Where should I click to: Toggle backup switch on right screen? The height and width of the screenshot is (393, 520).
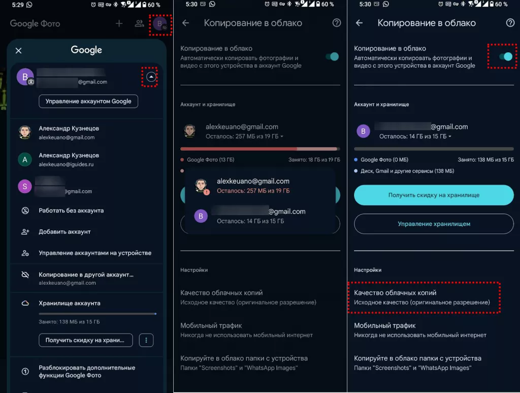coord(506,57)
